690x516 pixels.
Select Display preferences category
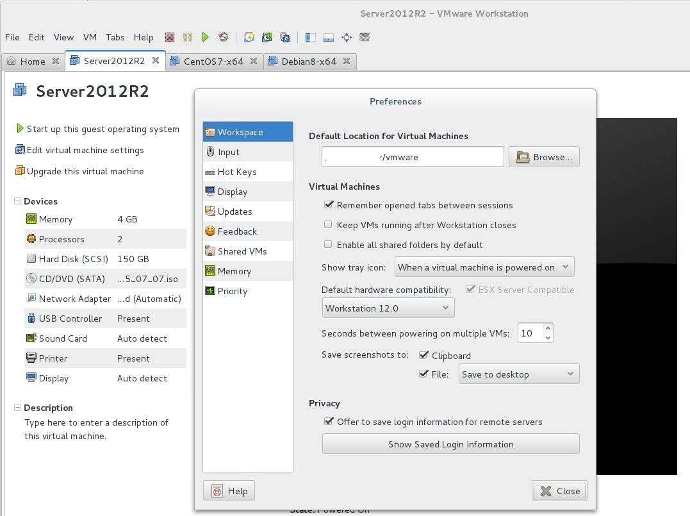pyautogui.click(x=248, y=192)
